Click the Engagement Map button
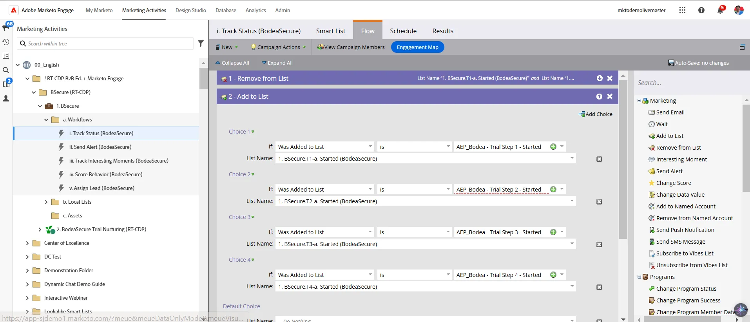The width and height of the screenshot is (750, 322). click(x=418, y=47)
